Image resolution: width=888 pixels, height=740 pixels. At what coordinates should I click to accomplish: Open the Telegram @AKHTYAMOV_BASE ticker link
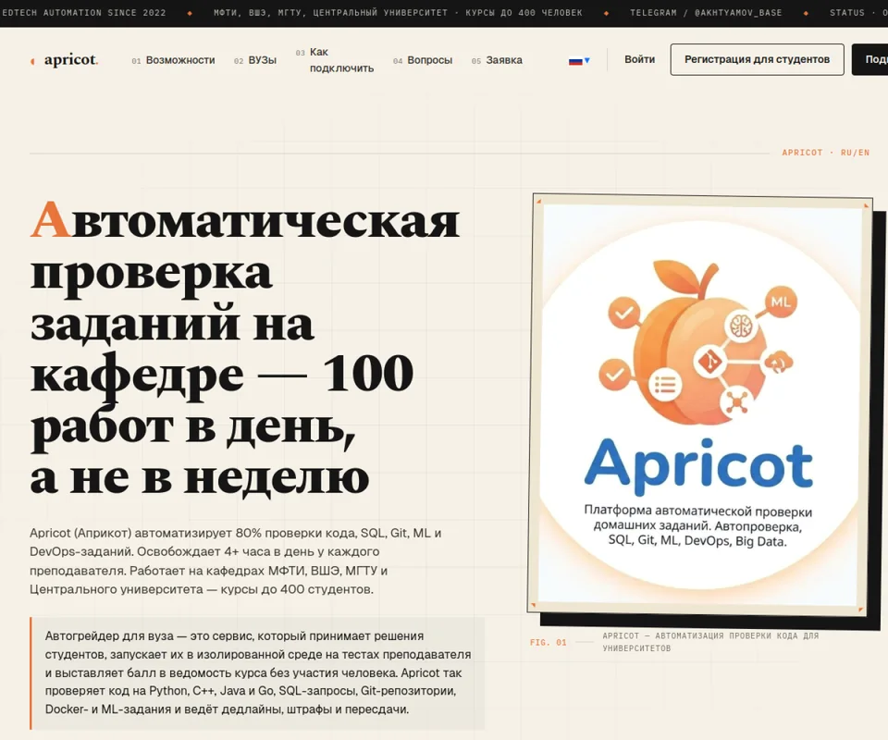[x=706, y=12]
